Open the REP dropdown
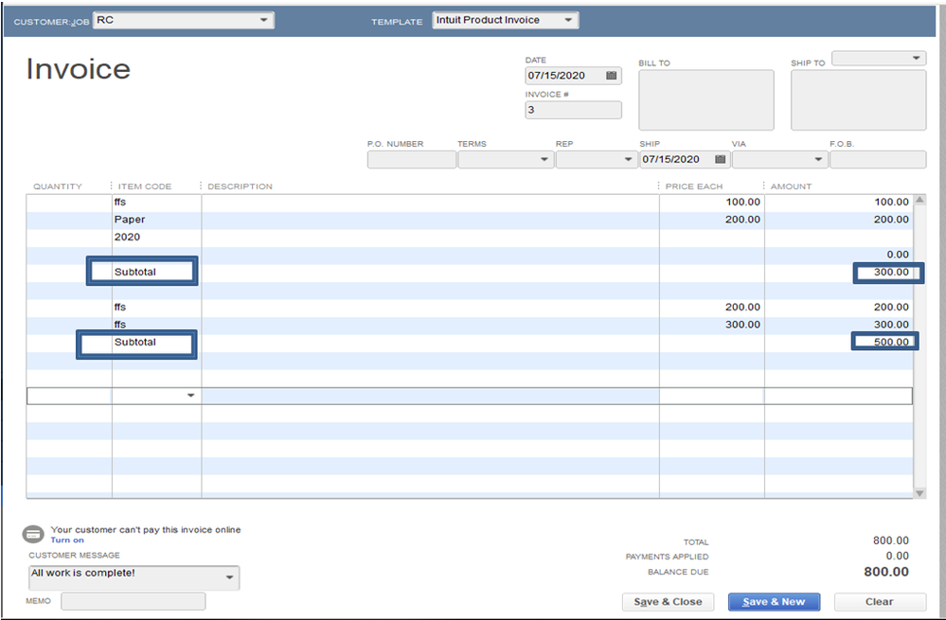Image resolution: width=946 pixels, height=620 pixels. click(x=628, y=159)
